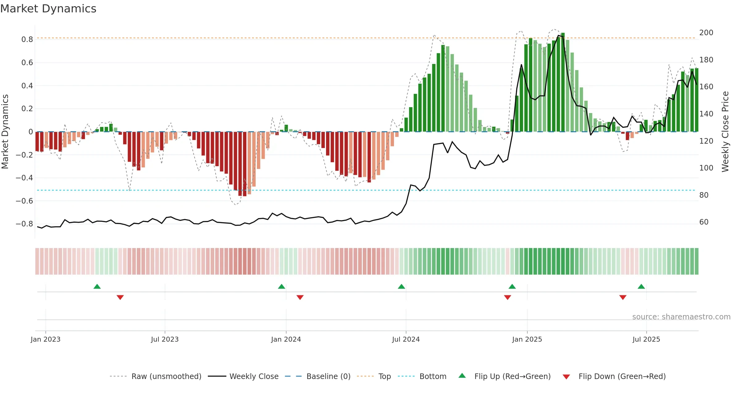This screenshot has width=741, height=417.
Task: Toggle the Weekly Close legend entry
Action: (x=254, y=376)
